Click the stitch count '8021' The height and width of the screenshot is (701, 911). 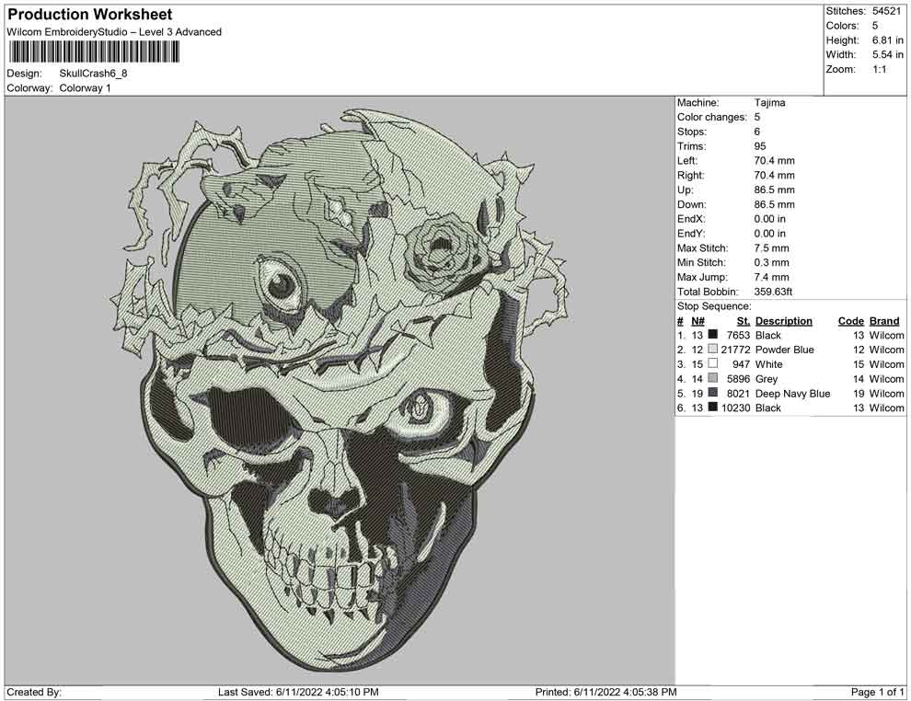(738, 393)
